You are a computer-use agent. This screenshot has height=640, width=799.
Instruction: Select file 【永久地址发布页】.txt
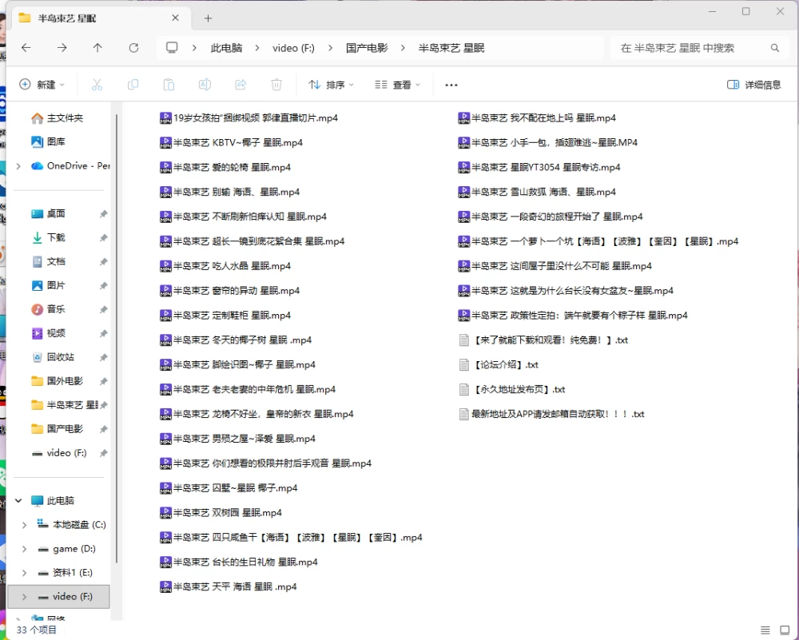[x=511, y=389]
